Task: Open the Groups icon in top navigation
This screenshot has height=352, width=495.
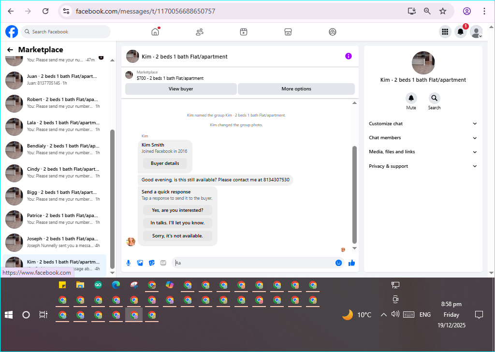Action: (333, 32)
